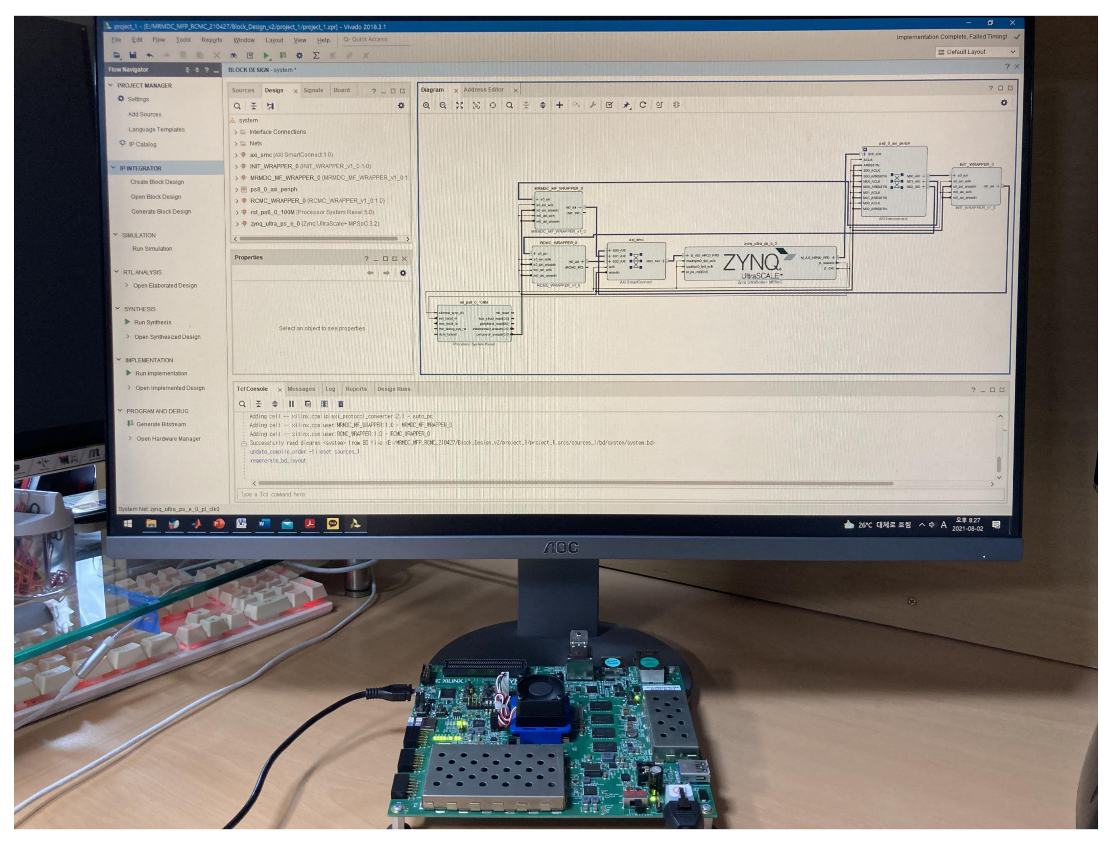1114x845 pixels.
Task: Click the Quick Access search field
Action: 376,39
